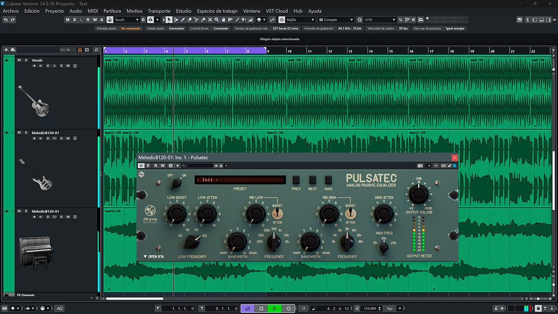
Task: Search tracks with the magnifier icon
Action: click(x=96, y=50)
